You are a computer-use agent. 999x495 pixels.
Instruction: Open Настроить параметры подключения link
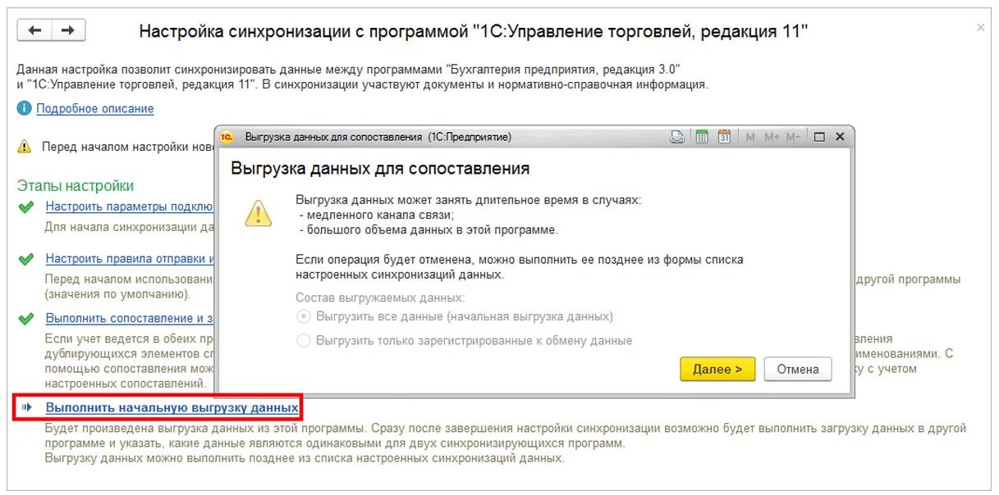[130, 207]
